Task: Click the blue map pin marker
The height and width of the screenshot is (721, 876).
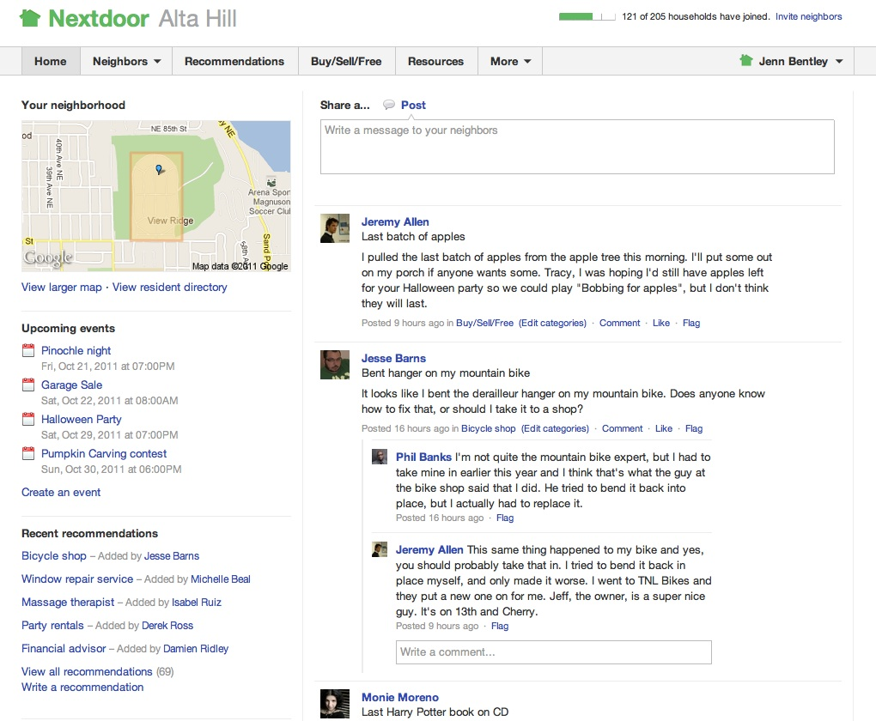Action: pyautogui.click(x=159, y=170)
